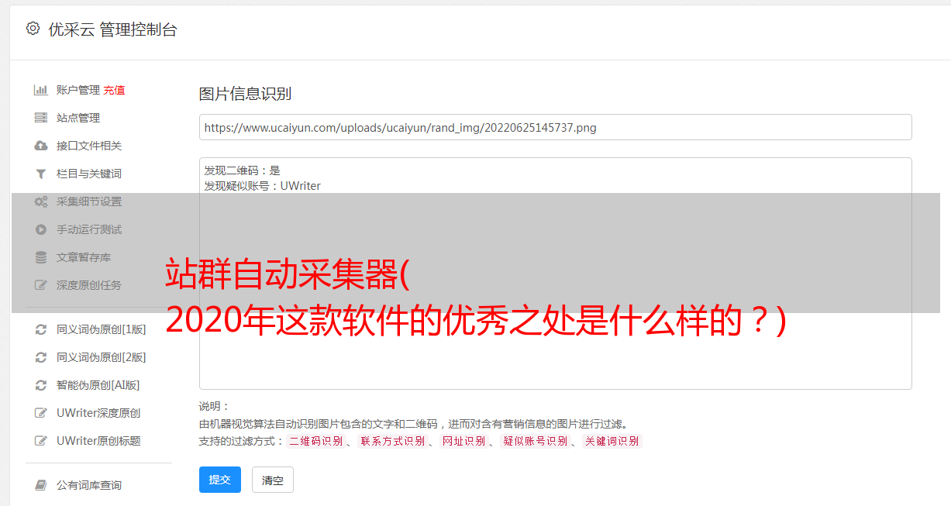The width and height of the screenshot is (951, 506).
Task: Click refresh icon next to 同义词伪原创[2版]
Action: pos(41,357)
